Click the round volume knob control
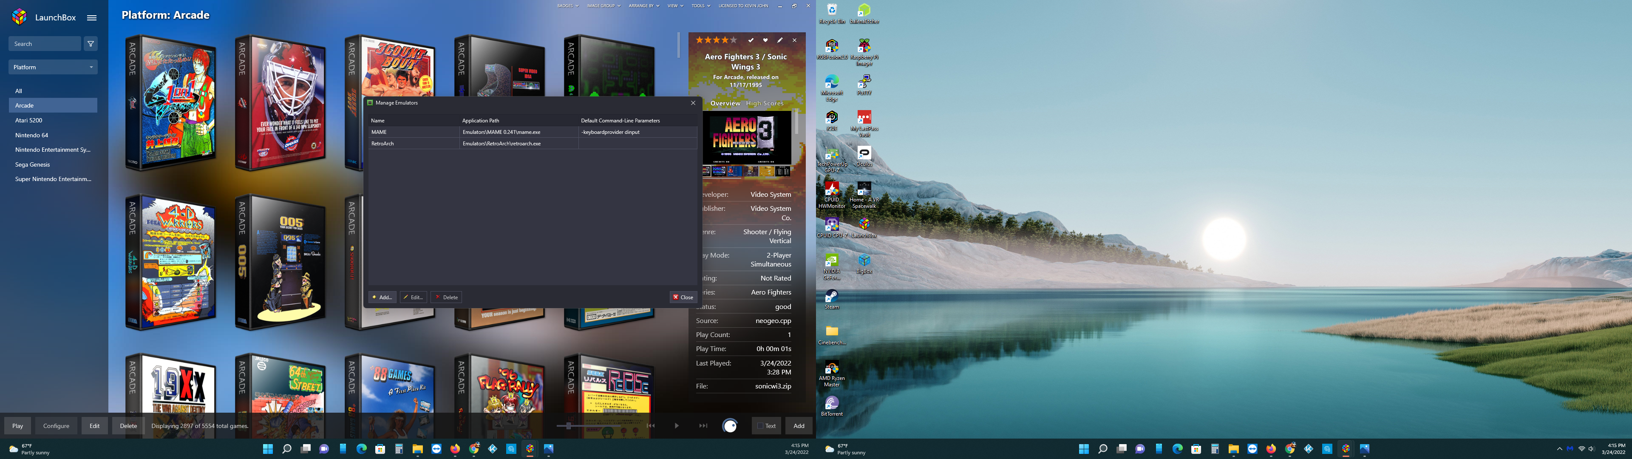The height and width of the screenshot is (459, 1632). (730, 426)
